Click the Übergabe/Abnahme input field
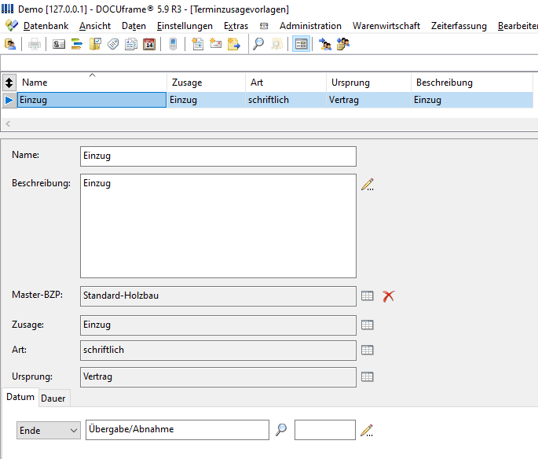Screen dimensions: 538x459 coord(178,429)
